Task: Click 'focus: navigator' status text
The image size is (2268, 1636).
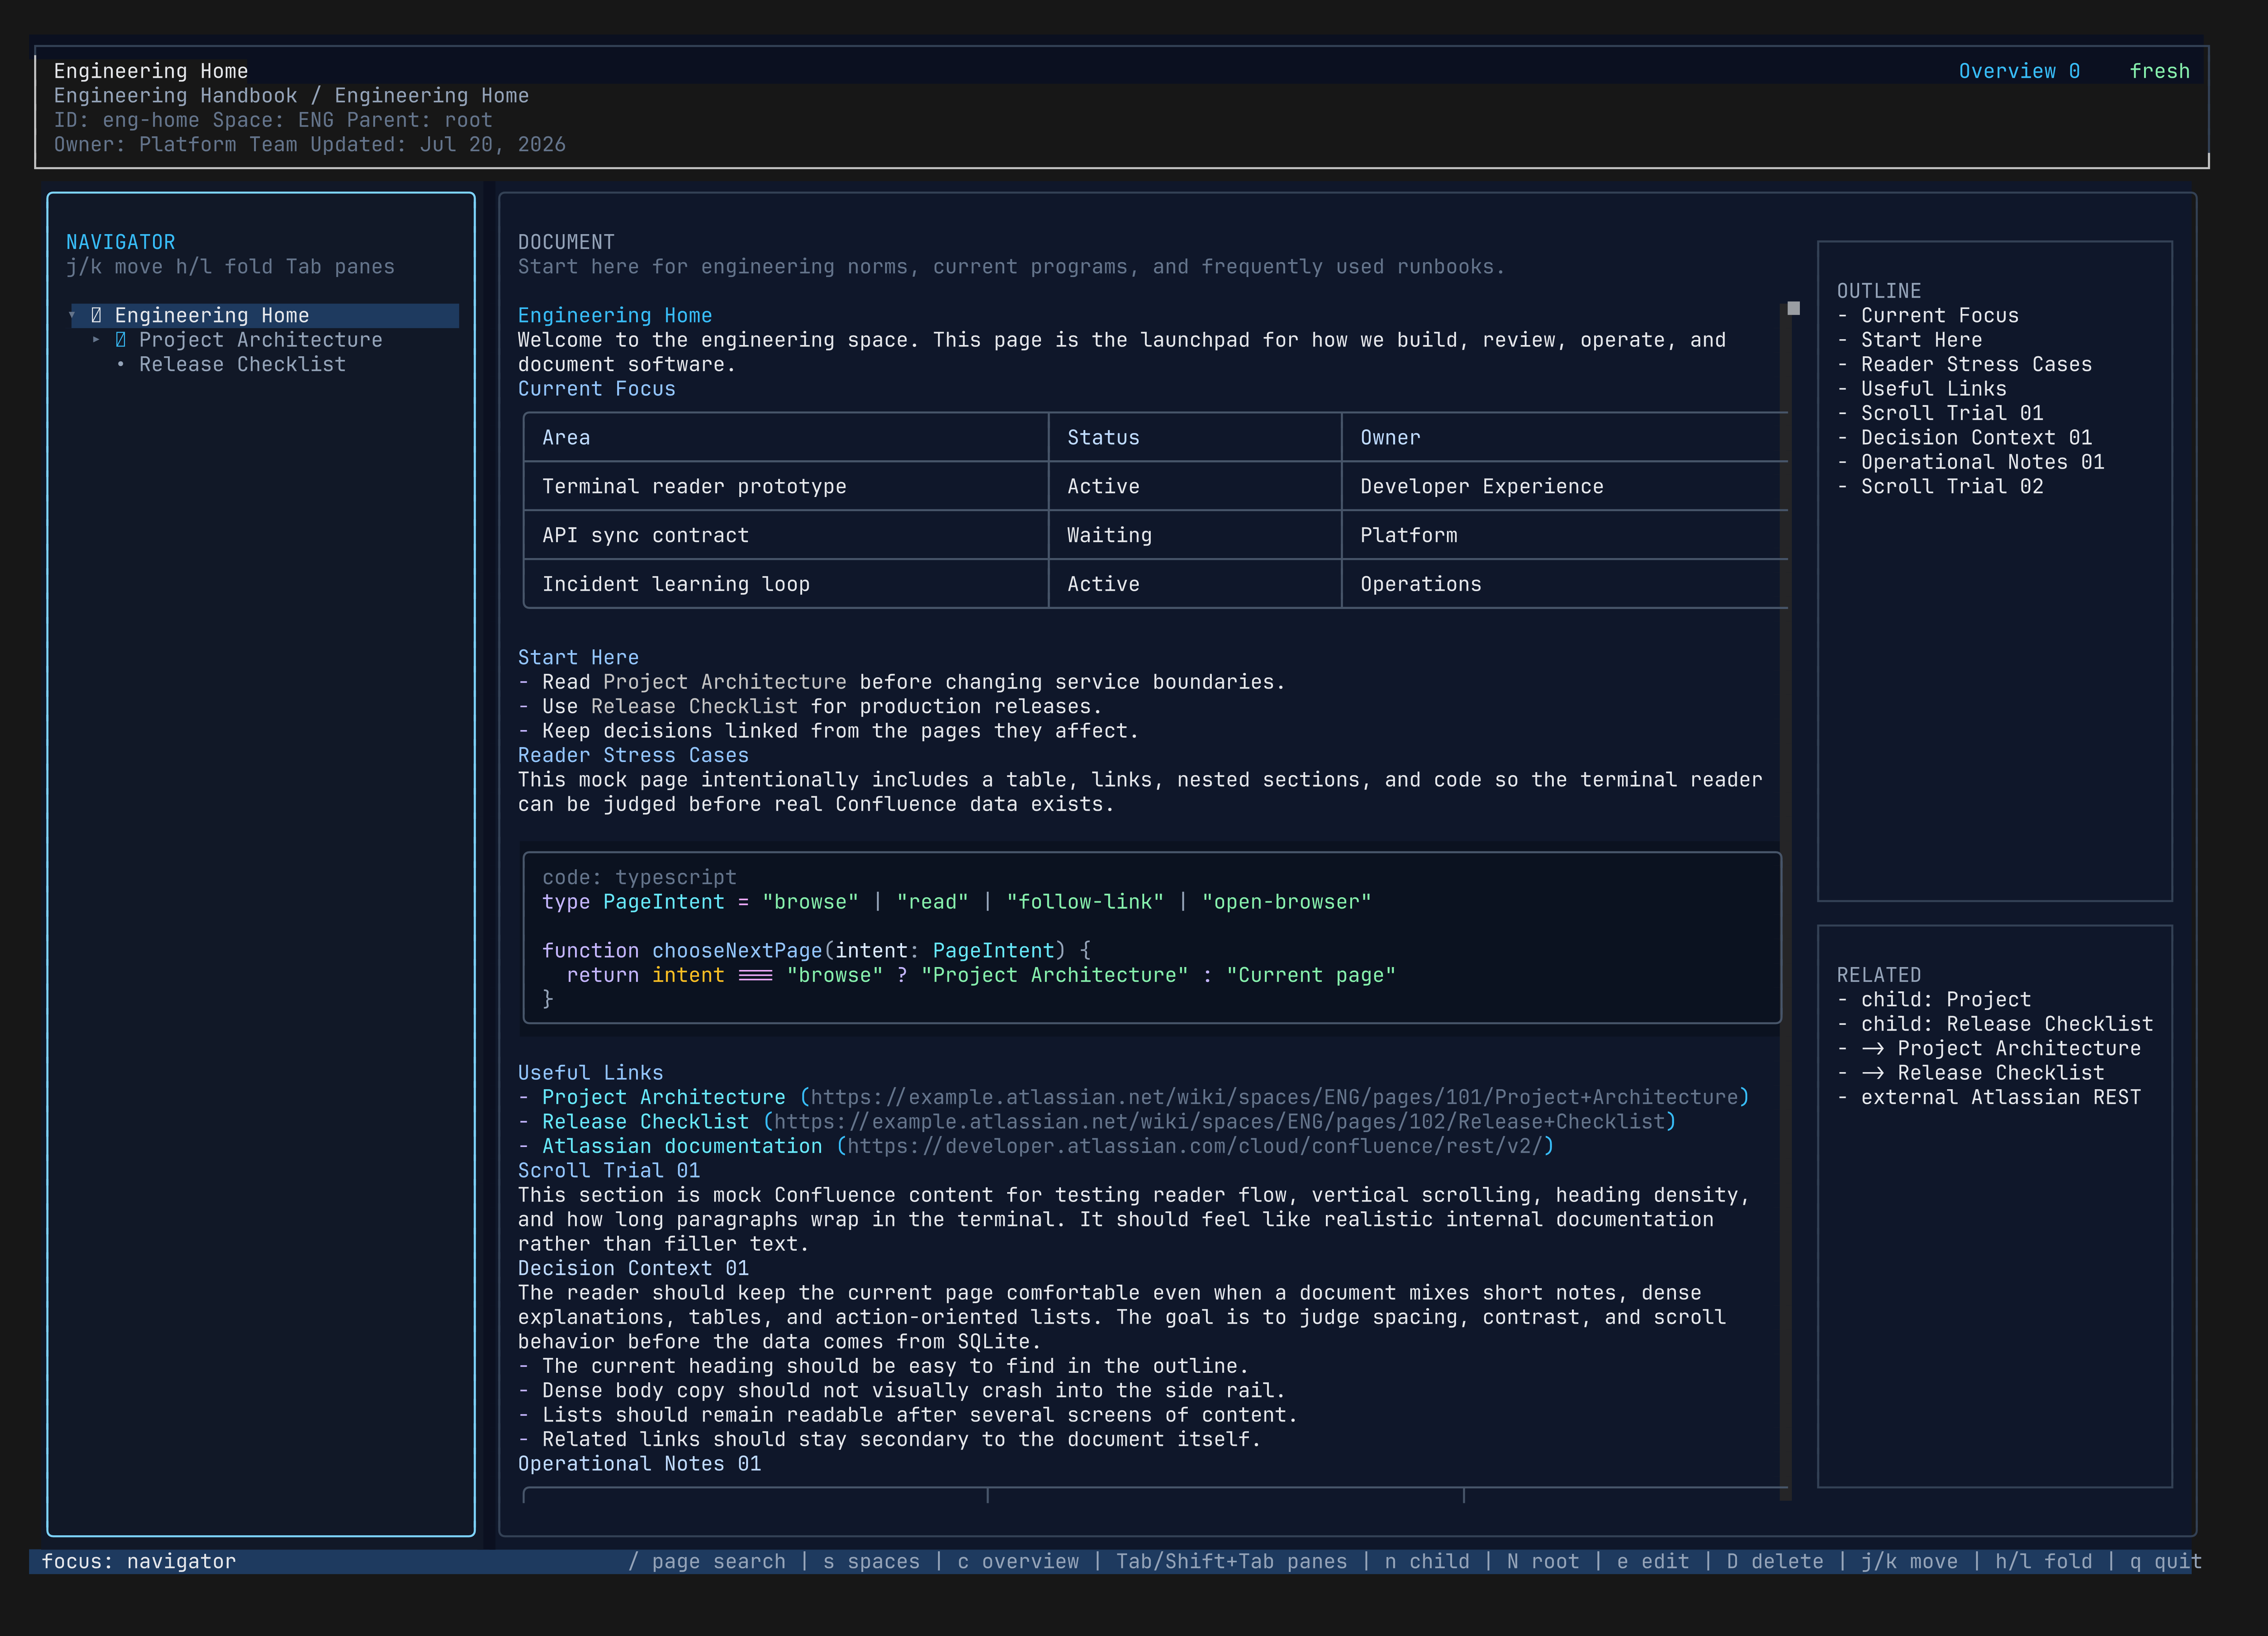Action: (139, 1562)
